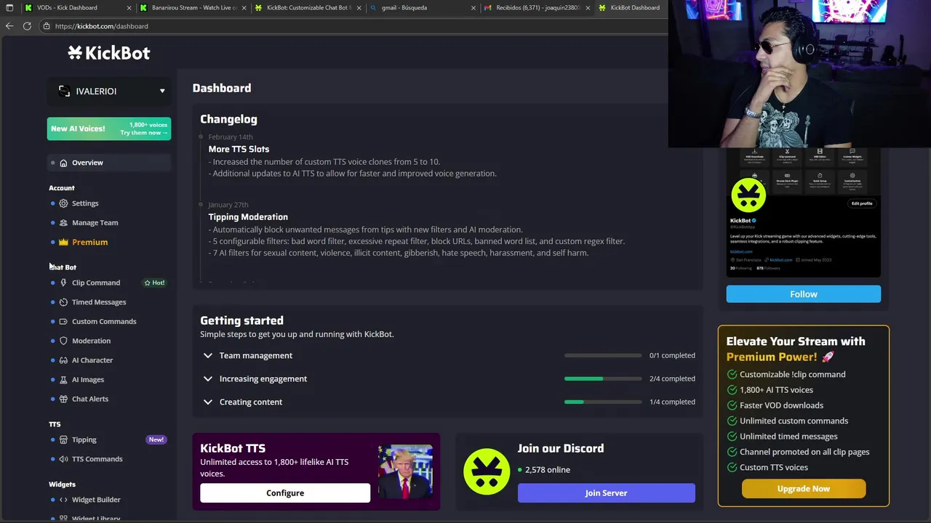Click the New AI Voices banner
Image resolution: width=931 pixels, height=523 pixels.
tap(109, 129)
